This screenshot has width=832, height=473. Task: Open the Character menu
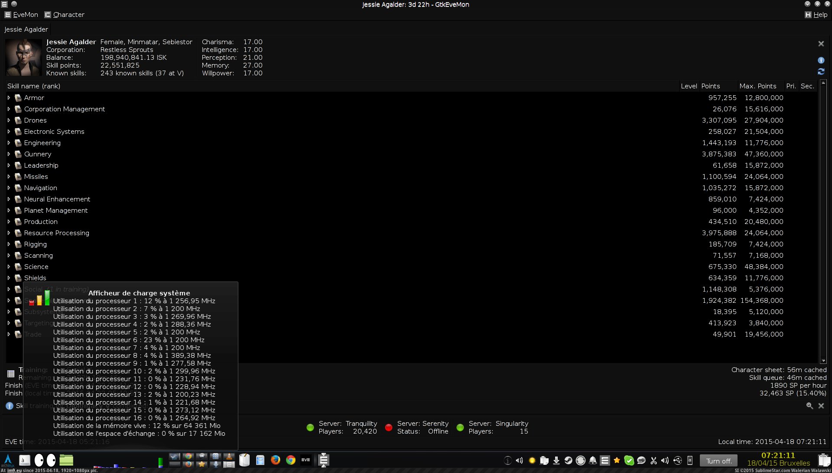(65, 15)
